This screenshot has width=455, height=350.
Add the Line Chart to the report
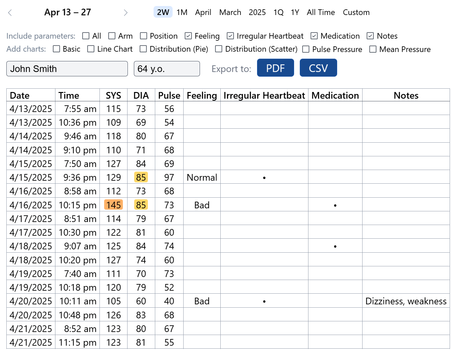point(91,49)
